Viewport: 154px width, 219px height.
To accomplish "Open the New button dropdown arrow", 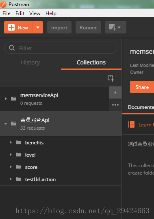I will tap(38, 27).
